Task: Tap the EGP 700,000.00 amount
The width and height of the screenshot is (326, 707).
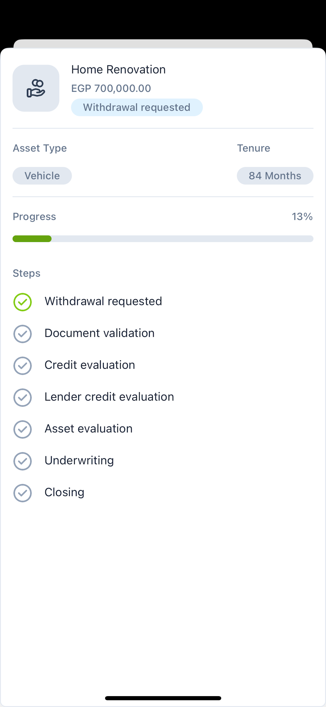Action: 111,89
